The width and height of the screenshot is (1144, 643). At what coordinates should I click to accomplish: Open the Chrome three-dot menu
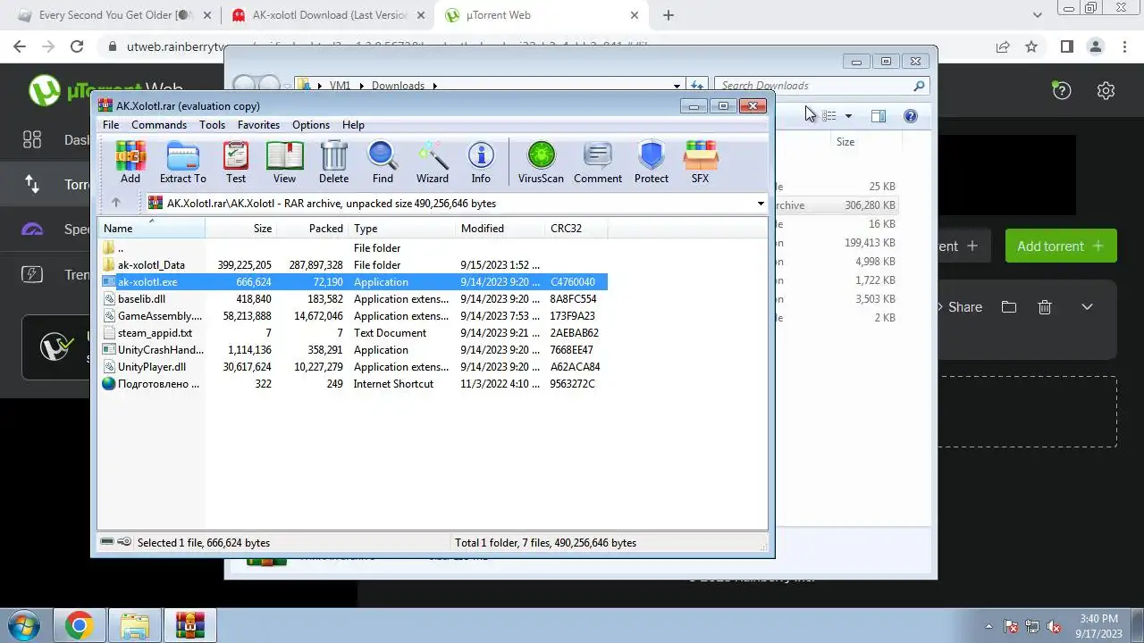[1124, 46]
